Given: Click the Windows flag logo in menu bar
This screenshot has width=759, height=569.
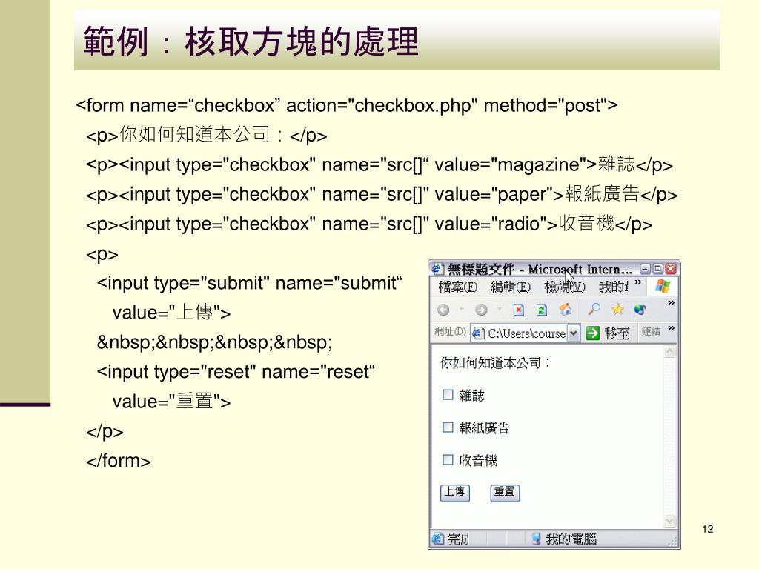Looking at the screenshot, I should [x=663, y=286].
